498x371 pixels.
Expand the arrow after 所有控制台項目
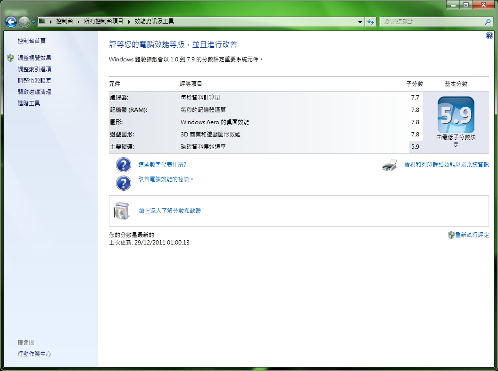click(x=129, y=22)
